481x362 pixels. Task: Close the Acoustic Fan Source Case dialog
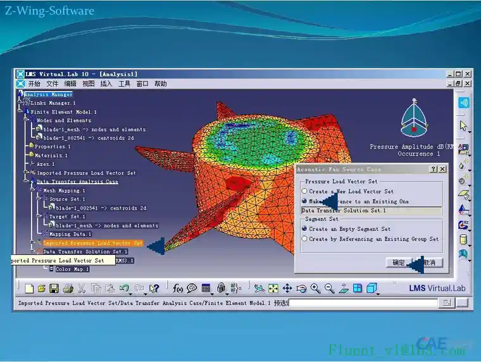coord(442,169)
